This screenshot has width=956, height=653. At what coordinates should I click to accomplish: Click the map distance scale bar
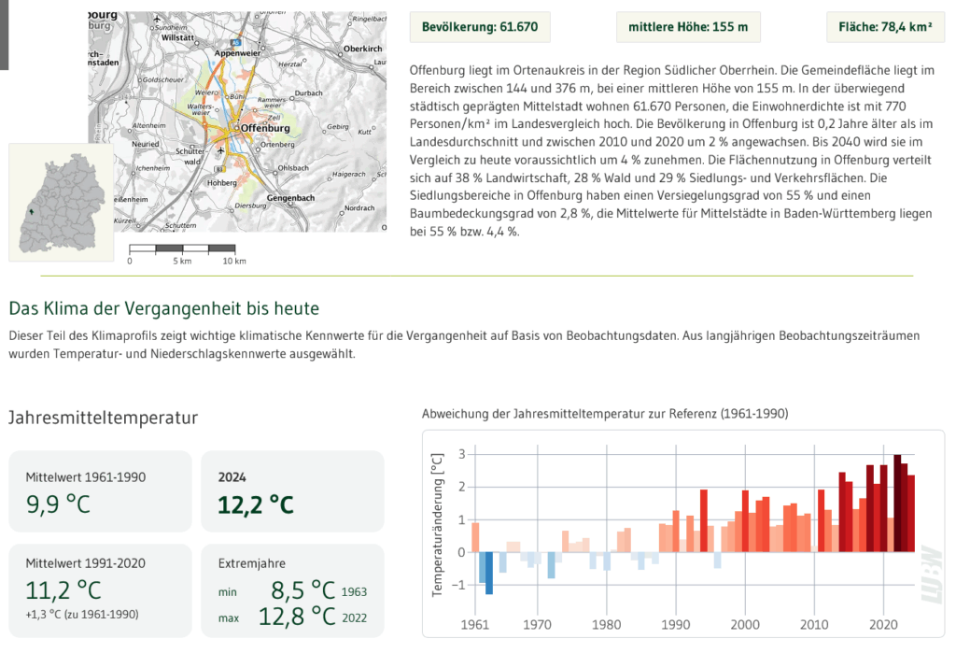[x=182, y=248]
